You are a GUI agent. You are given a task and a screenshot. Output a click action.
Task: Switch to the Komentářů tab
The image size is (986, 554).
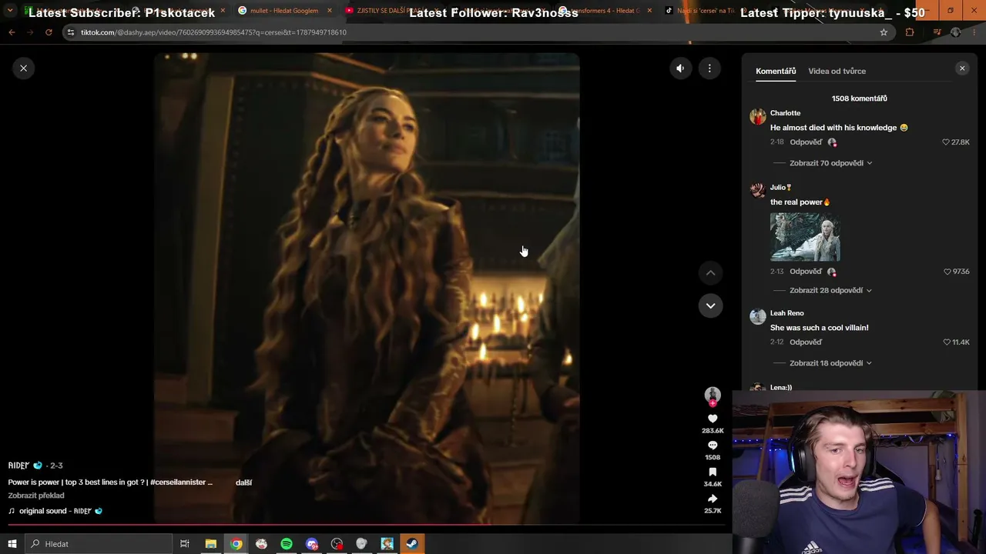(x=776, y=71)
